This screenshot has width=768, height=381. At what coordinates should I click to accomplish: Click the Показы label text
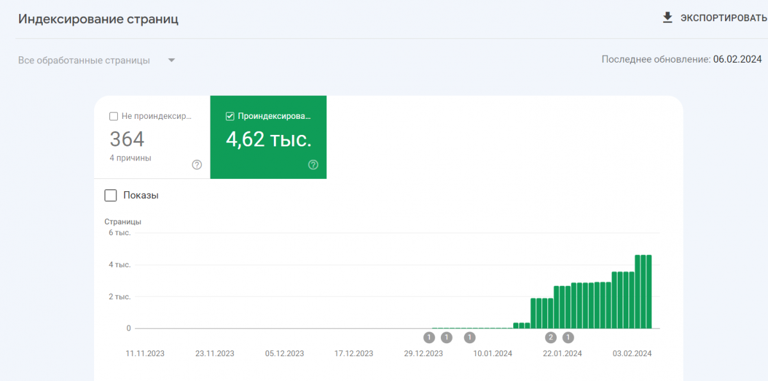(141, 196)
